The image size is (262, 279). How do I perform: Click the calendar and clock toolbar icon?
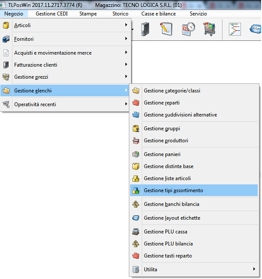(188, 30)
